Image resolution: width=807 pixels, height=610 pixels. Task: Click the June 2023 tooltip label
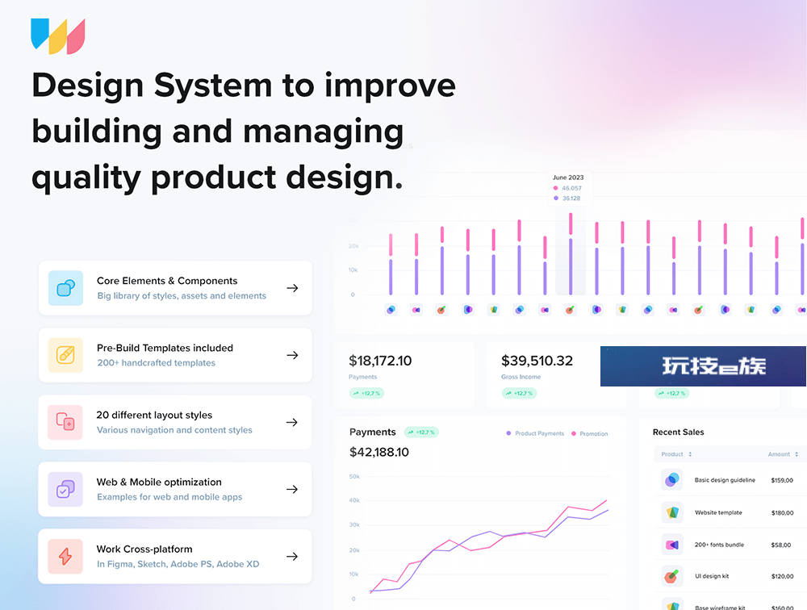coord(568,178)
